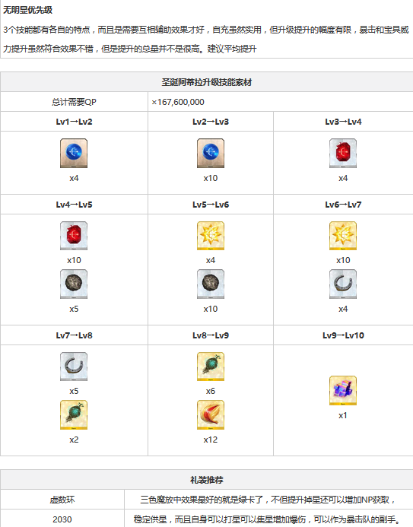Click the red archer monument icon under Lv3→Lv4
413x527 pixels.
(x=343, y=153)
